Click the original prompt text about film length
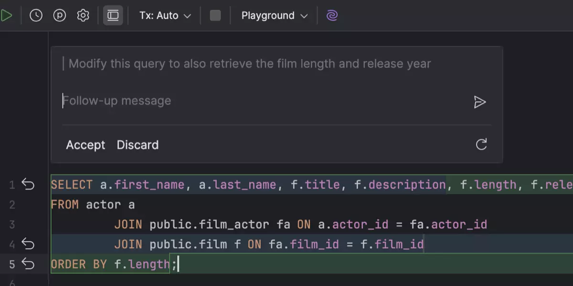This screenshot has height=286, width=573. (249, 64)
